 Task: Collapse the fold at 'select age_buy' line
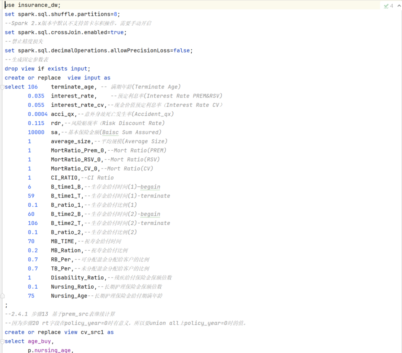pos(2,341)
